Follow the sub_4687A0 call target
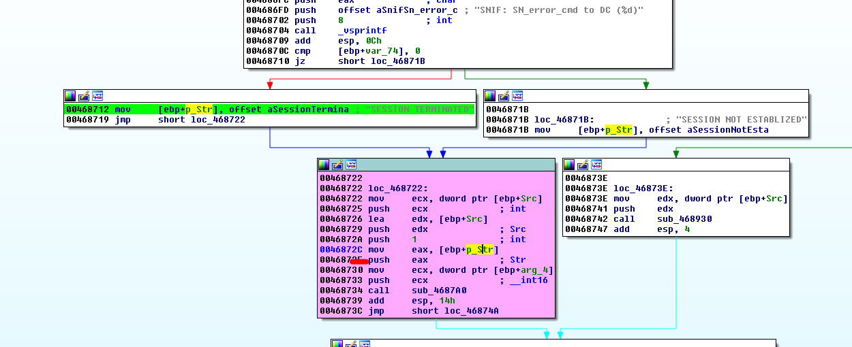Image resolution: width=852 pixels, height=347 pixels. point(438,291)
